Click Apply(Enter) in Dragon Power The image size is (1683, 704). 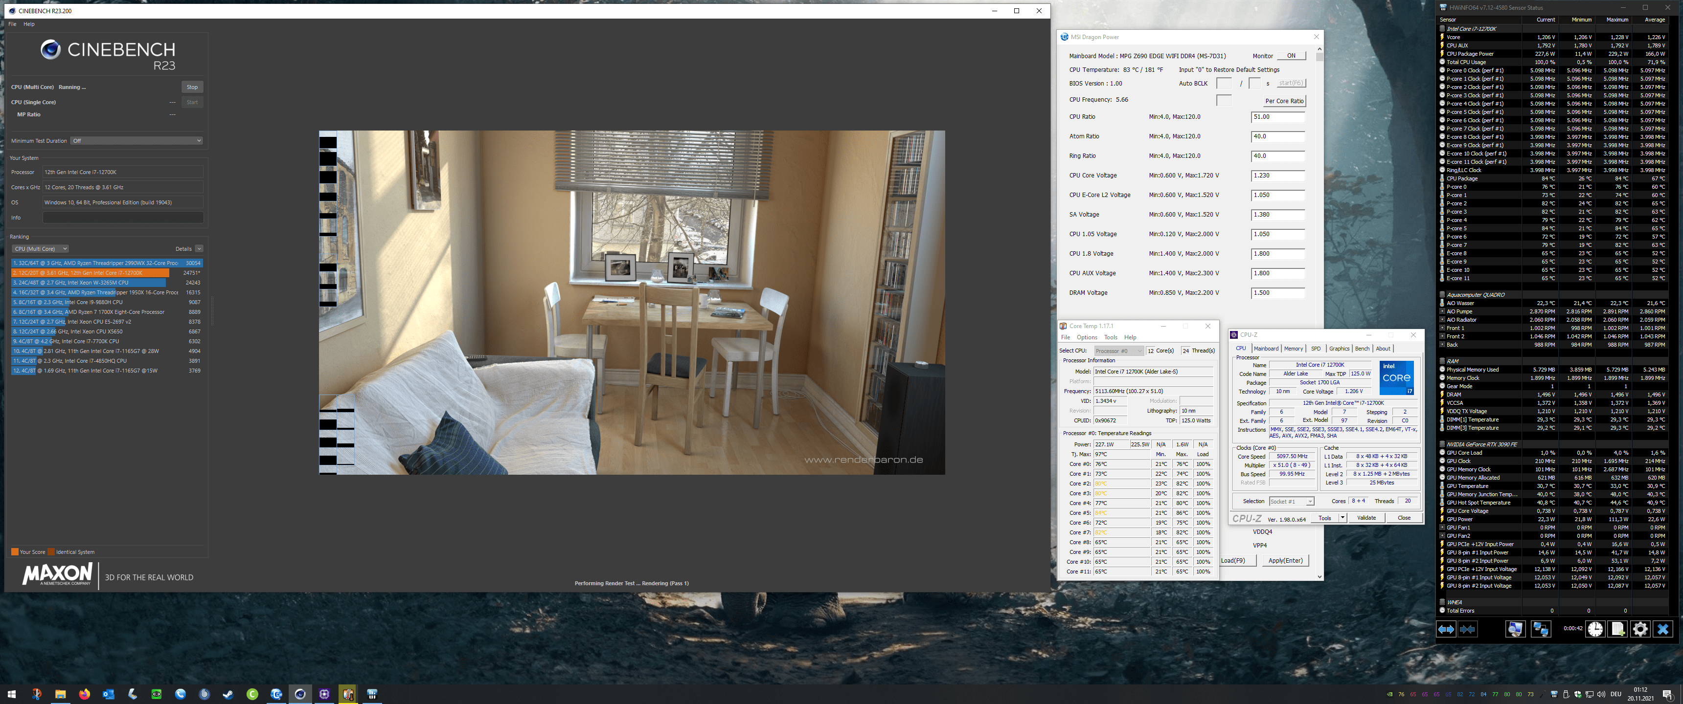coord(1285,560)
